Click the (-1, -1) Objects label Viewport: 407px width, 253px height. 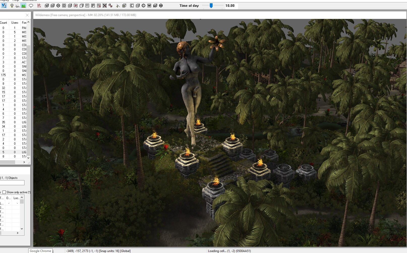click(9, 178)
